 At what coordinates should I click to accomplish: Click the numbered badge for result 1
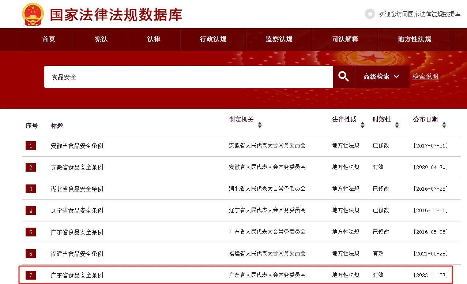[x=30, y=146]
